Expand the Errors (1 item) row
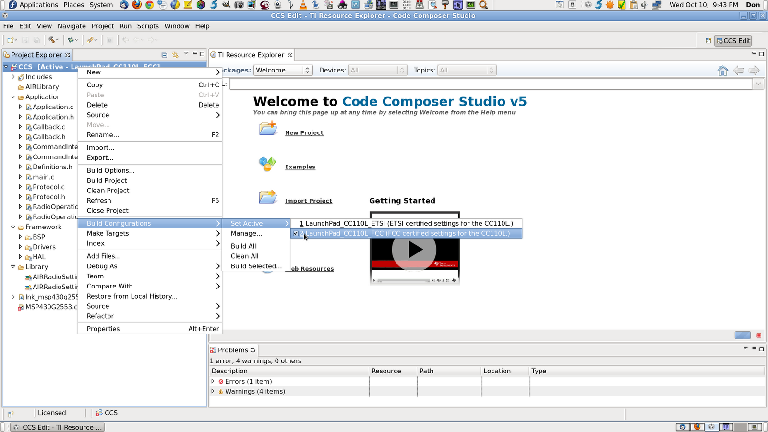The height and width of the screenshot is (432, 768). pyautogui.click(x=213, y=381)
